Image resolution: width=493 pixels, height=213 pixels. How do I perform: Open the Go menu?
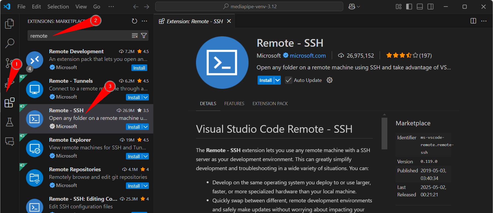click(x=97, y=7)
